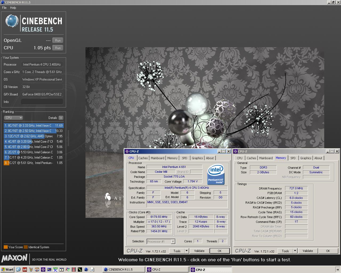The height and width of the screenshot is (273, 341).
Task: Switch to Mainboard tab in right CPU-Z window
Action: 266,158
